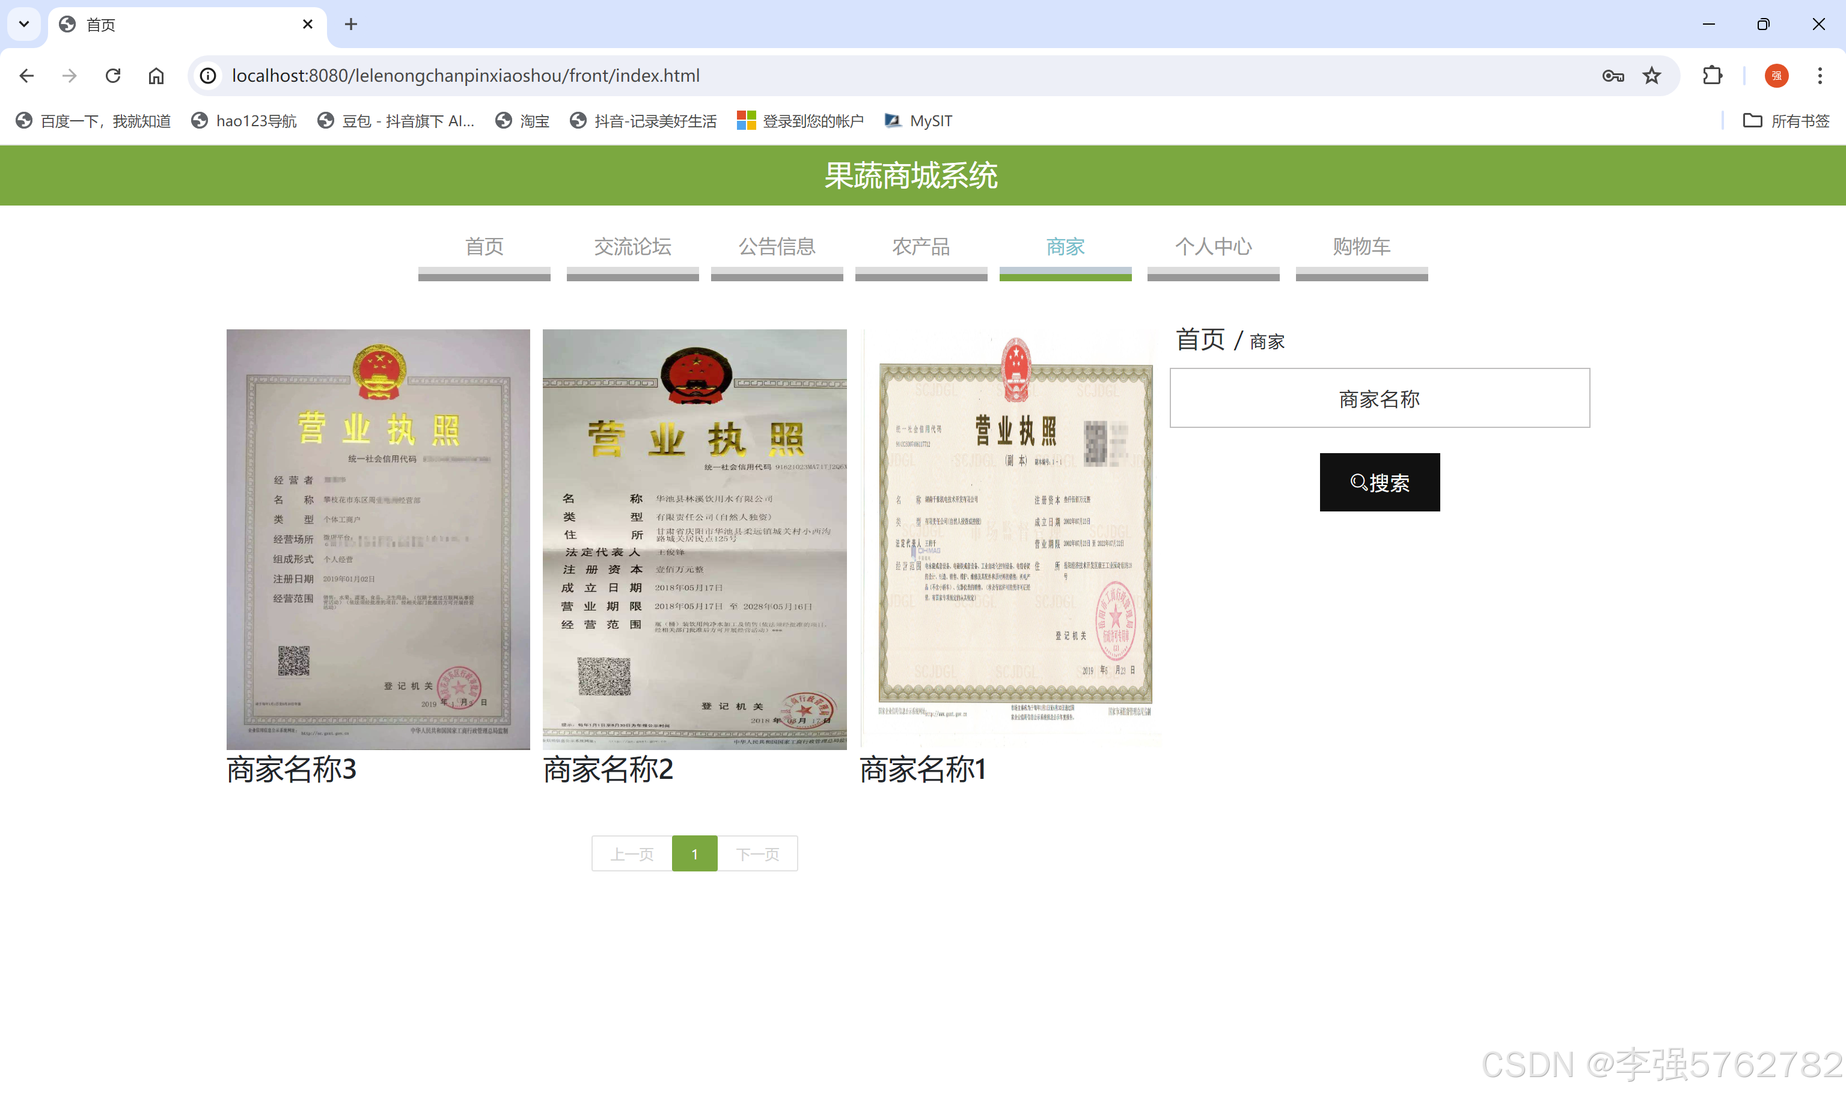1846x1095 pixels.
Task: Navigate back with the arrow icon
Action: [26, 75]
